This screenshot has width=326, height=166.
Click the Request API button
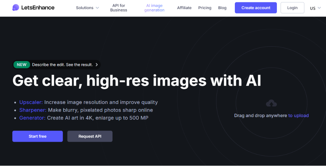[90, 136]
